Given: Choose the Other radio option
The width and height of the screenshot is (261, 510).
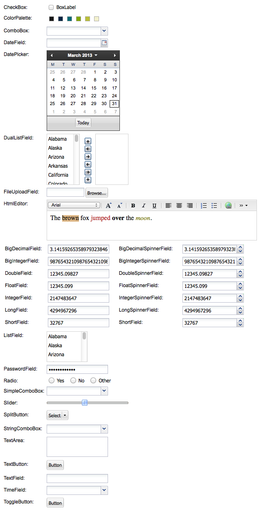Looking at the screenshot, I should coord(93,380).
